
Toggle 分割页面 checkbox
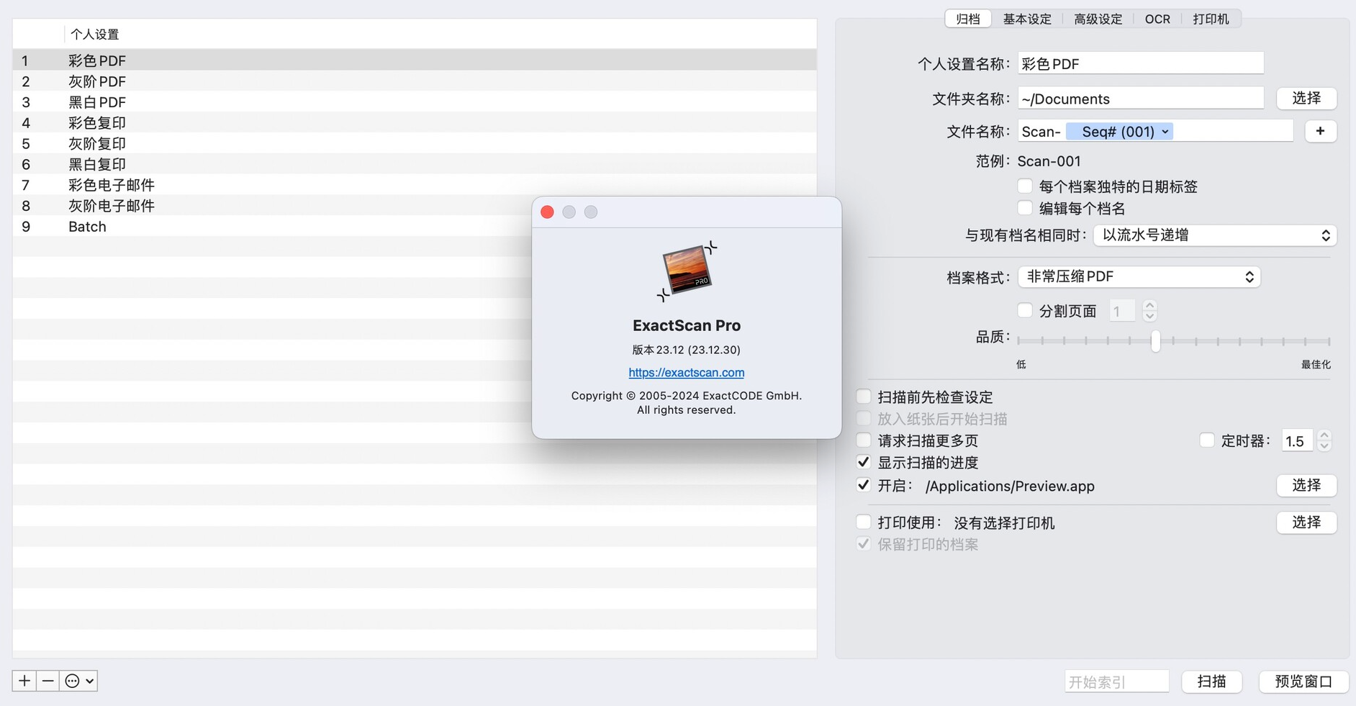tap(1025, 310)
